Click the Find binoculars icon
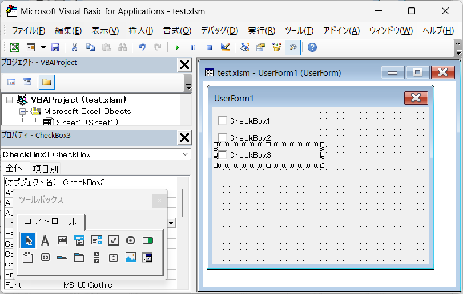The height and width of the screenshot is (294, 463). pyautogui.click(x=122, y=47)
